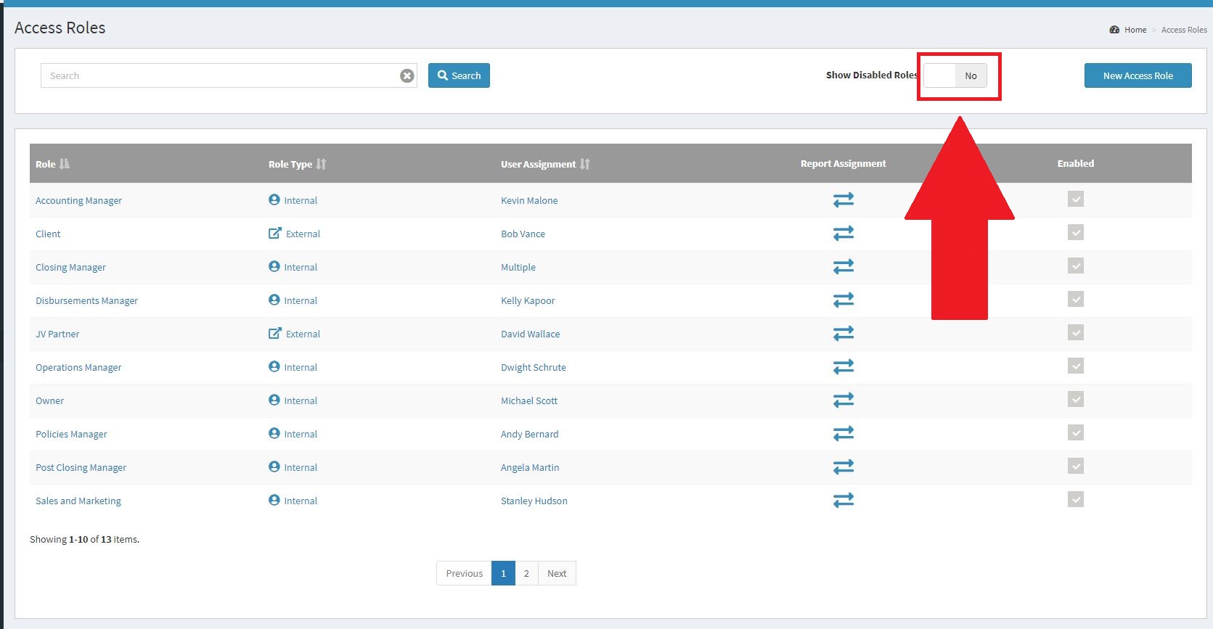Toggle Enabled checkbox for Policies Manager

1076,432
